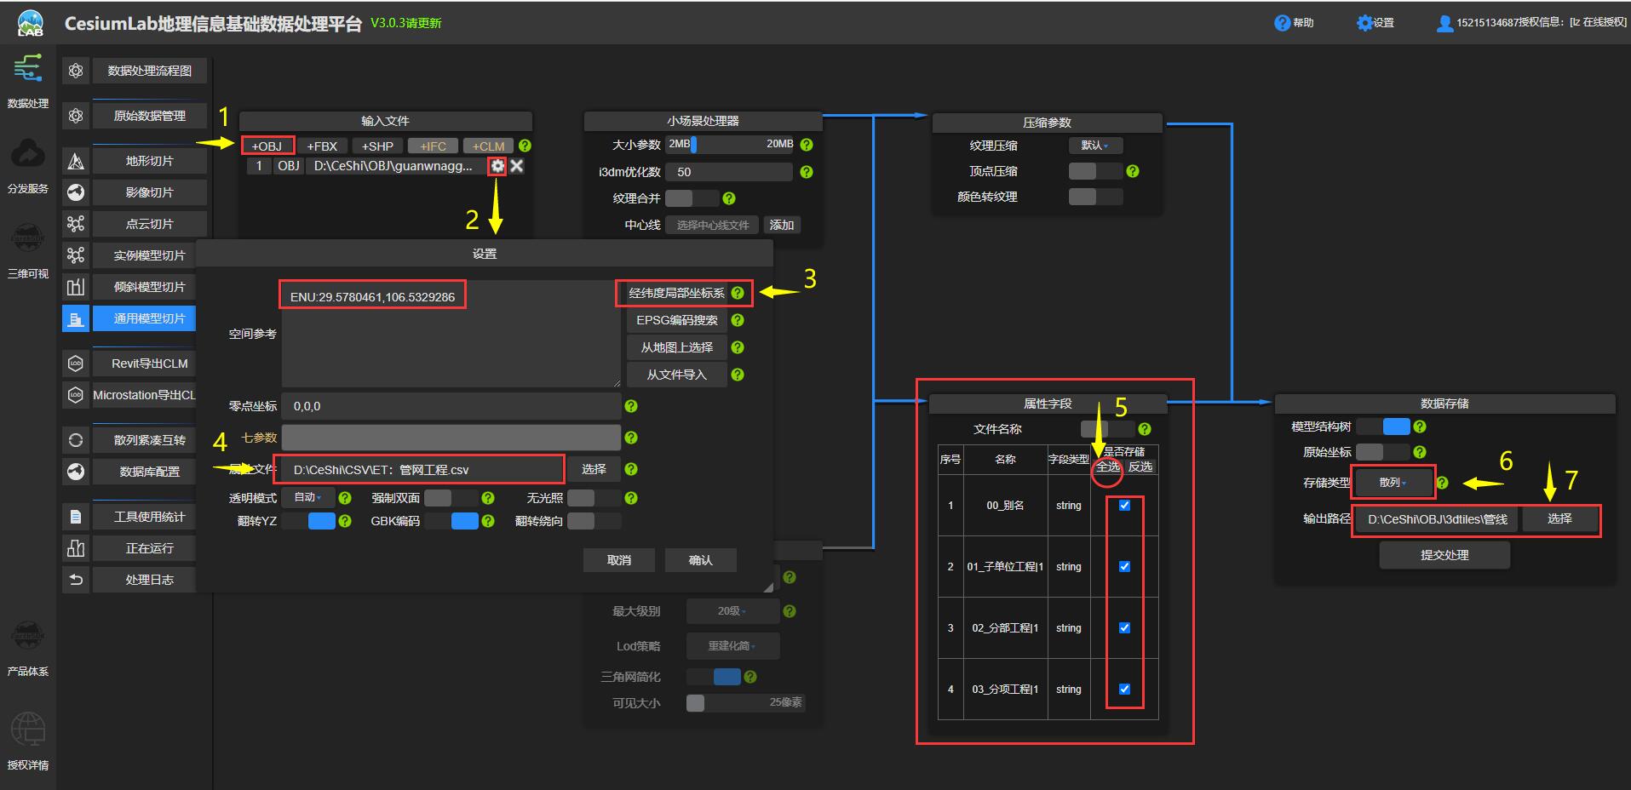
Task: Click 确认 in the 设置 dialog
Action: tap(701, 560)
